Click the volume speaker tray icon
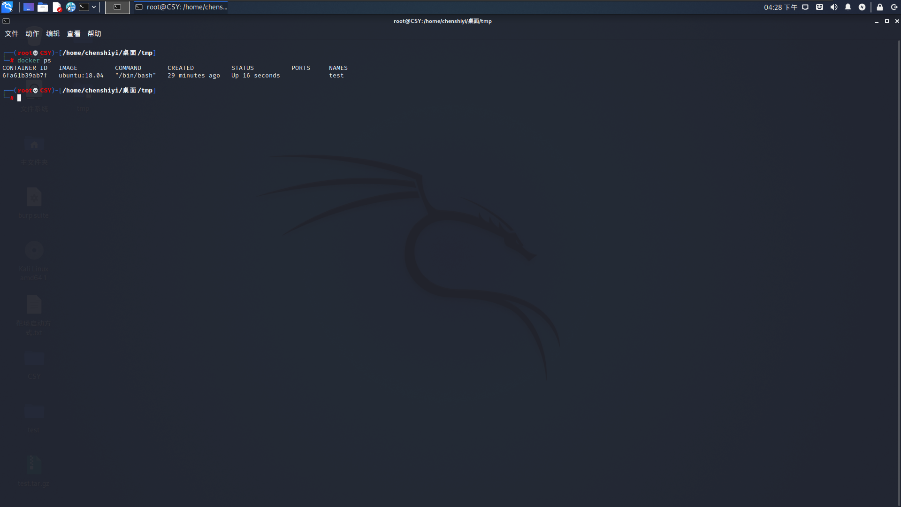 [x=834, y=7]
